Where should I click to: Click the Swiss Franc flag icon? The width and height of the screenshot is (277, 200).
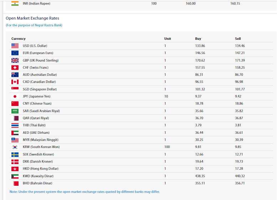pos(15,68)
